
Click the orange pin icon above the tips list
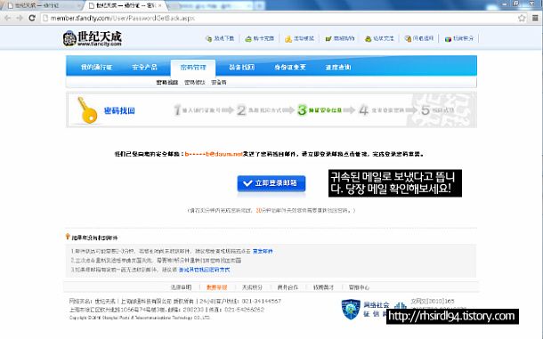(x=68, y=237)
